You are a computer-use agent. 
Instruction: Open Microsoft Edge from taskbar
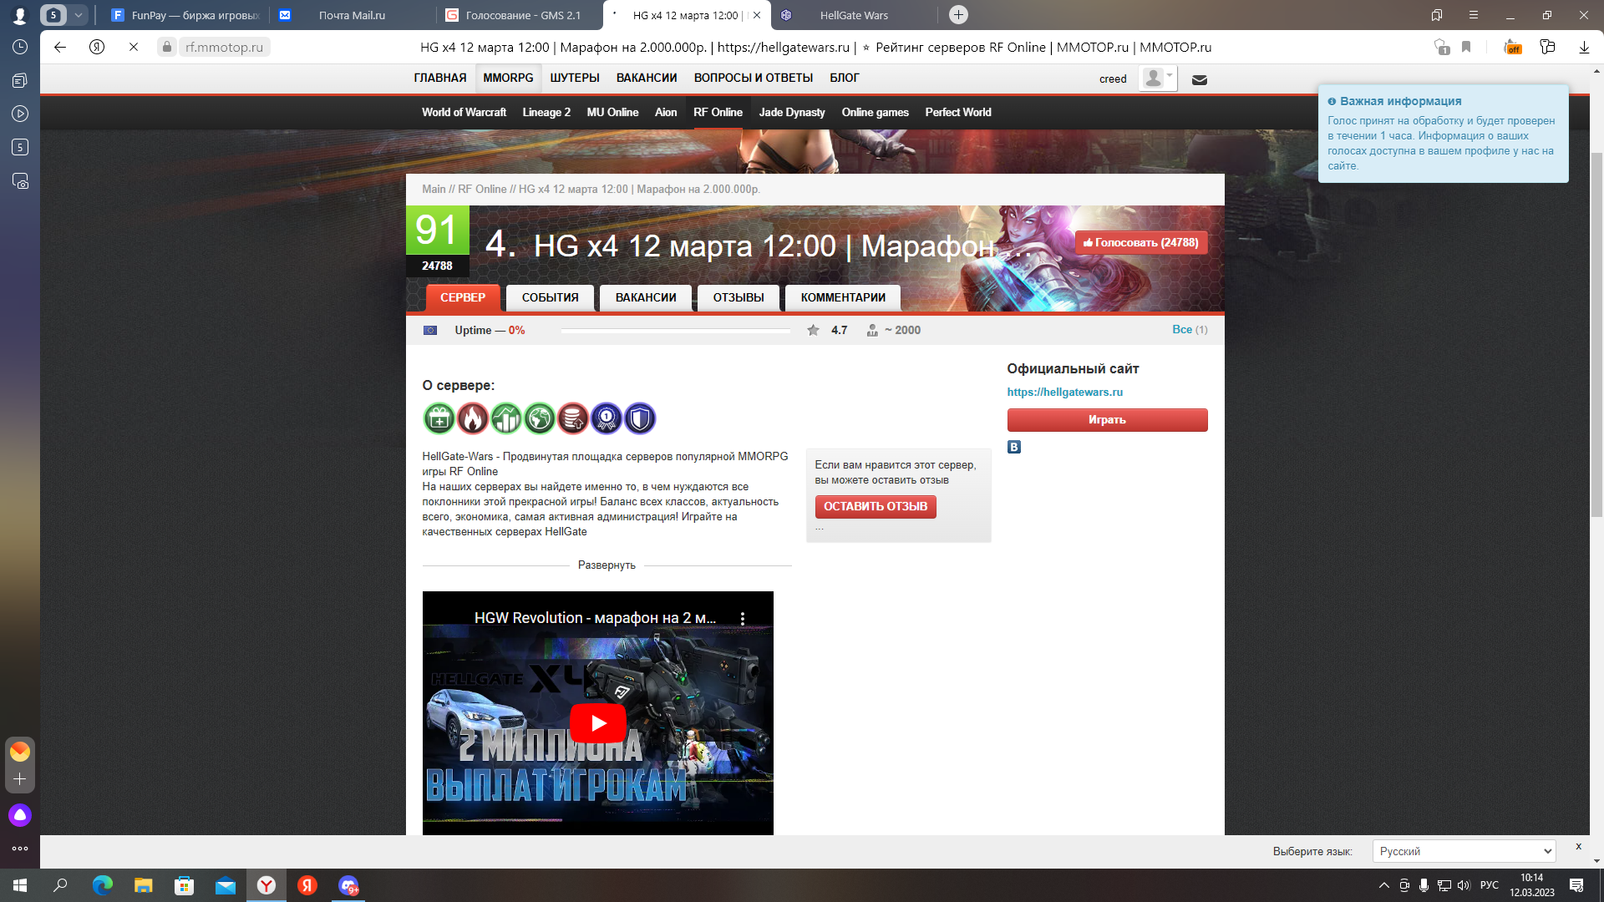click(102, 885)
